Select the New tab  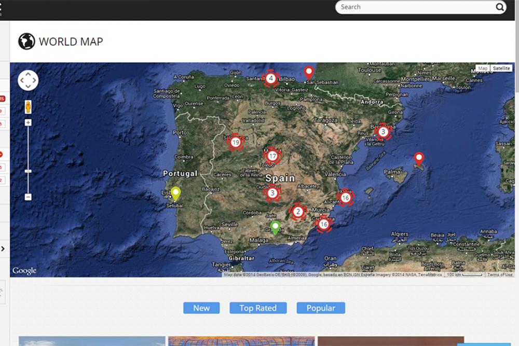(x=201, y=308)
